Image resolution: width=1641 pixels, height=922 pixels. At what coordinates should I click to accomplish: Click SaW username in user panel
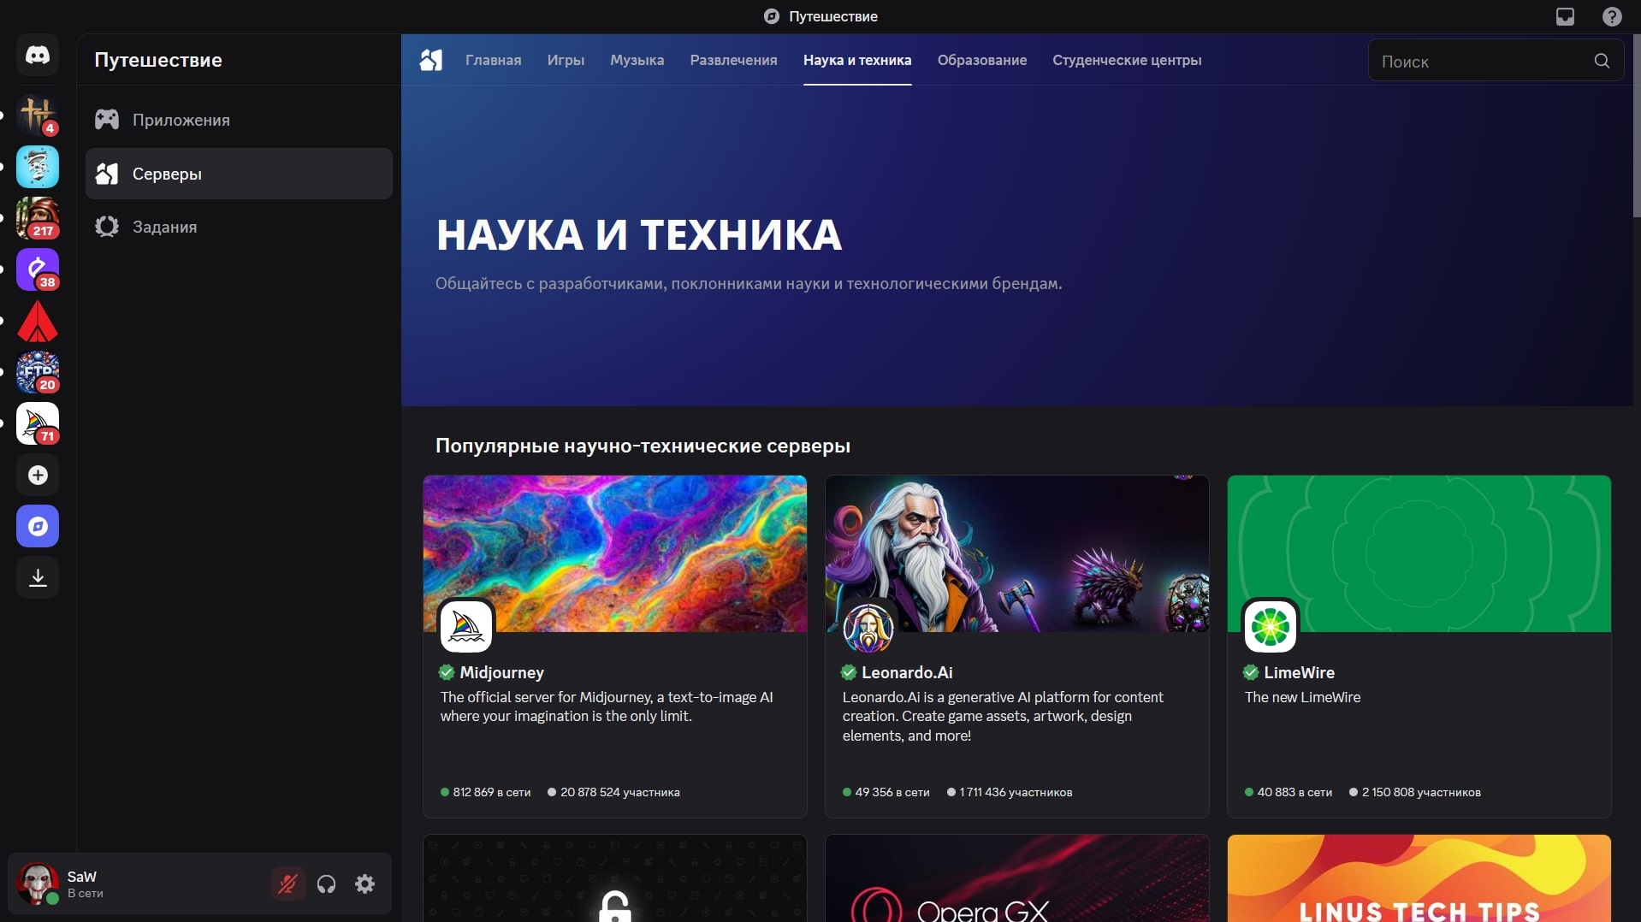point(82,877)
